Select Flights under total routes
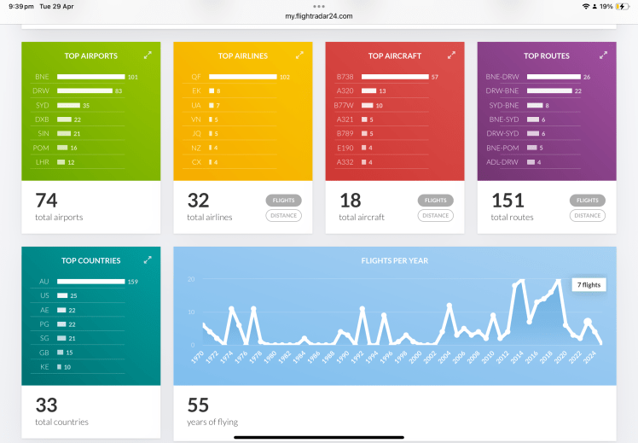 pos(587,201)
